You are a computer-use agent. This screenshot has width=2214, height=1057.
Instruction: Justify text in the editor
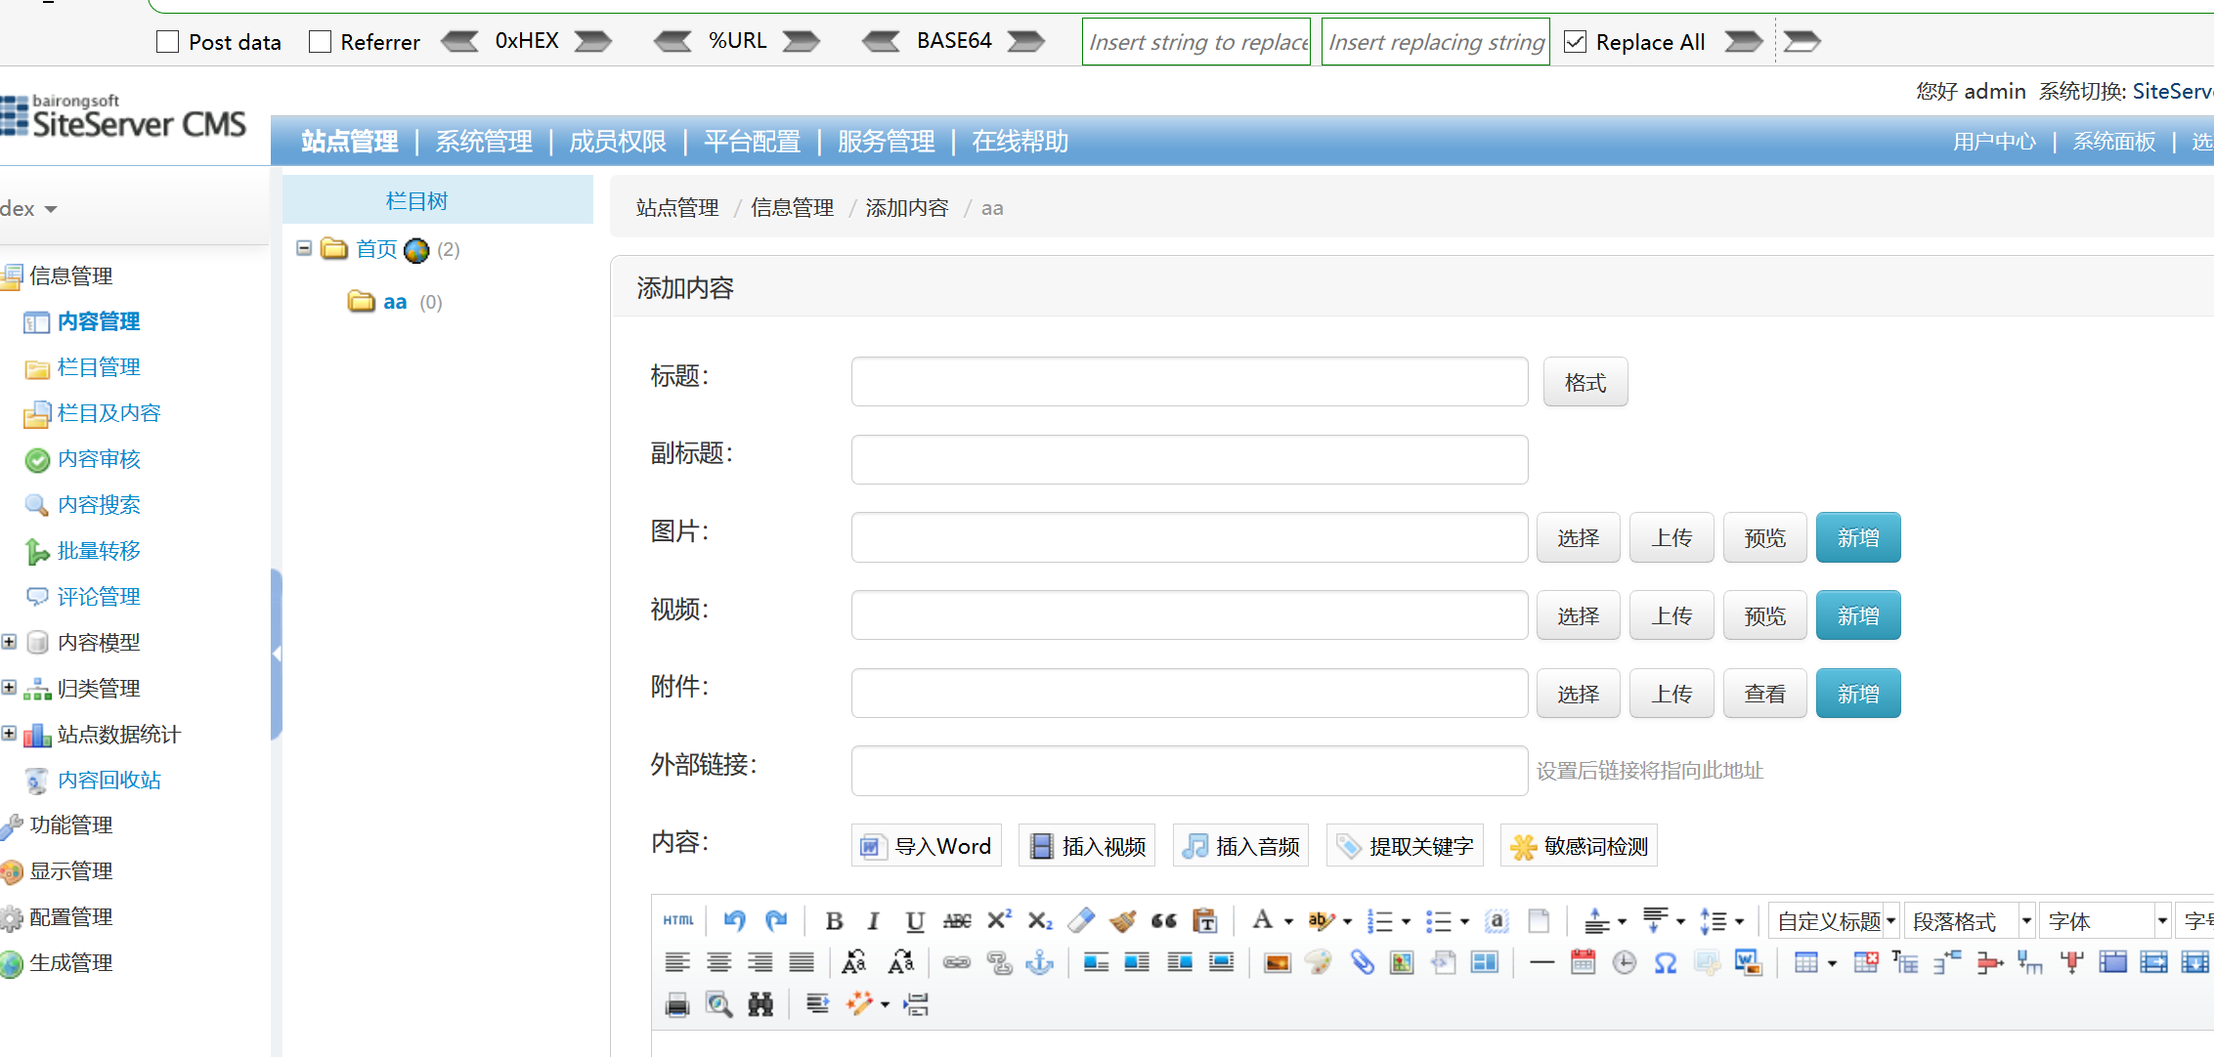click(802, 962)
